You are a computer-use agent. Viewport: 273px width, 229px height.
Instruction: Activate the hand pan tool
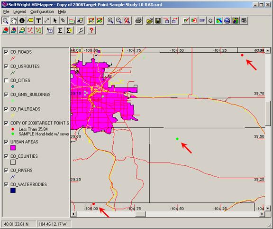pos(14,20)
